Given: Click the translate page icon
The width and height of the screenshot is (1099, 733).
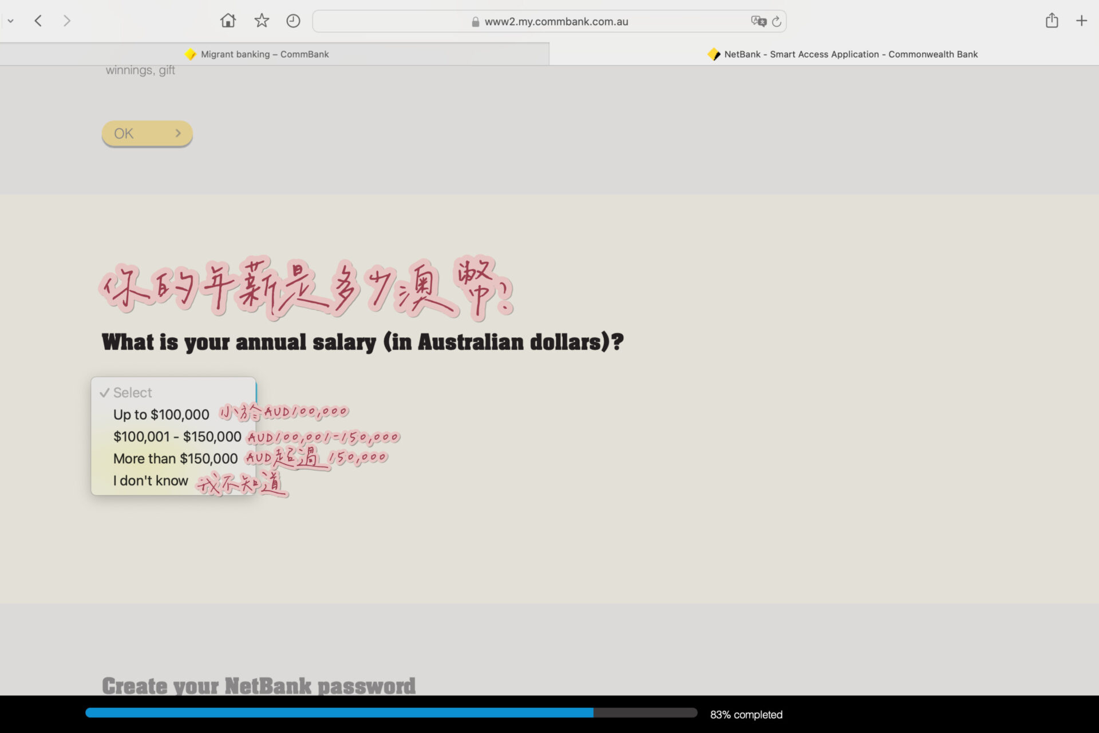Looking at the screenshot, I should coord(758,21).
